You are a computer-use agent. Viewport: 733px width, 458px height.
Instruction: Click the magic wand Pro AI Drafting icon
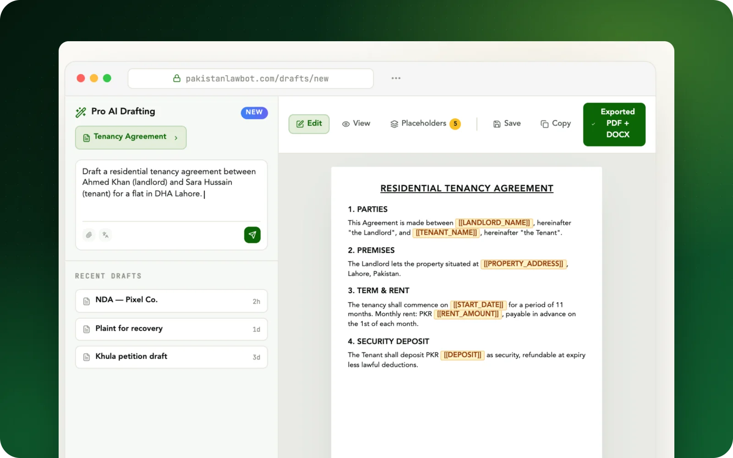pyautogui.click(x=81, y=112)
